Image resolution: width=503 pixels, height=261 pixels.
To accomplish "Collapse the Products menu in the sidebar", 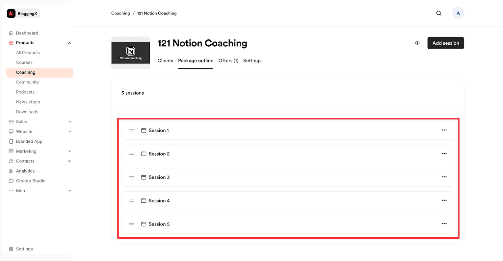I will [x=69, y=43].
